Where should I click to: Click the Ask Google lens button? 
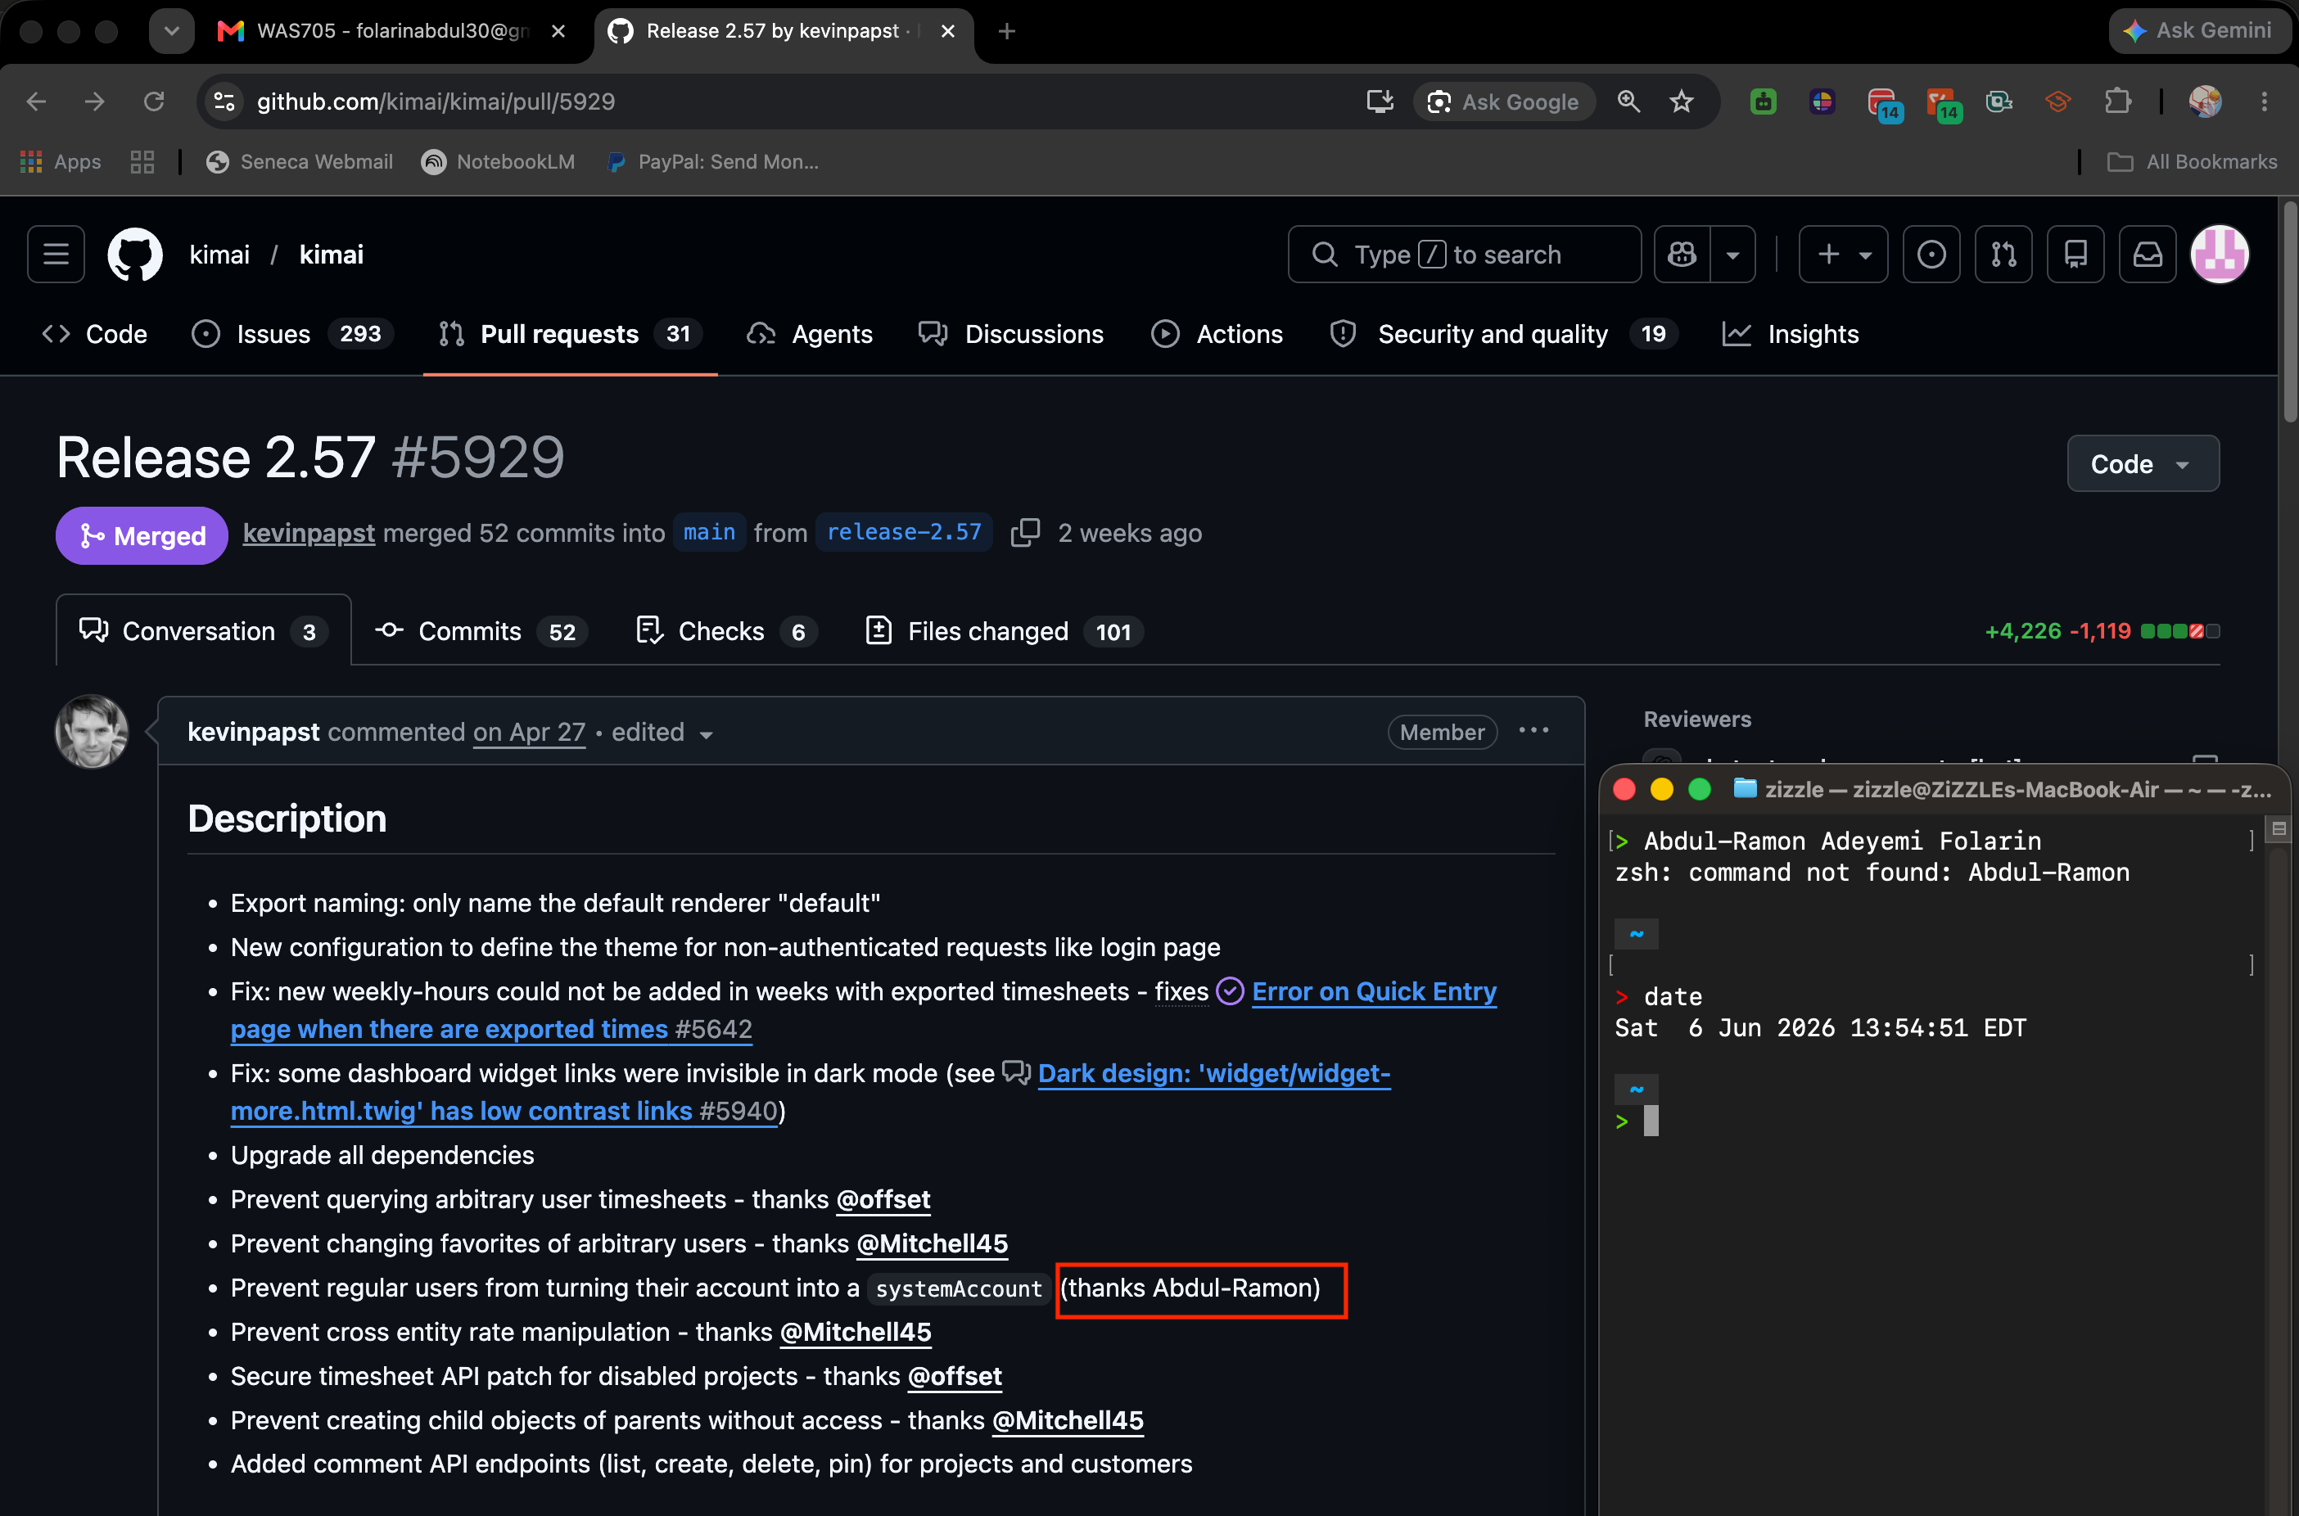coord(1503,102)
